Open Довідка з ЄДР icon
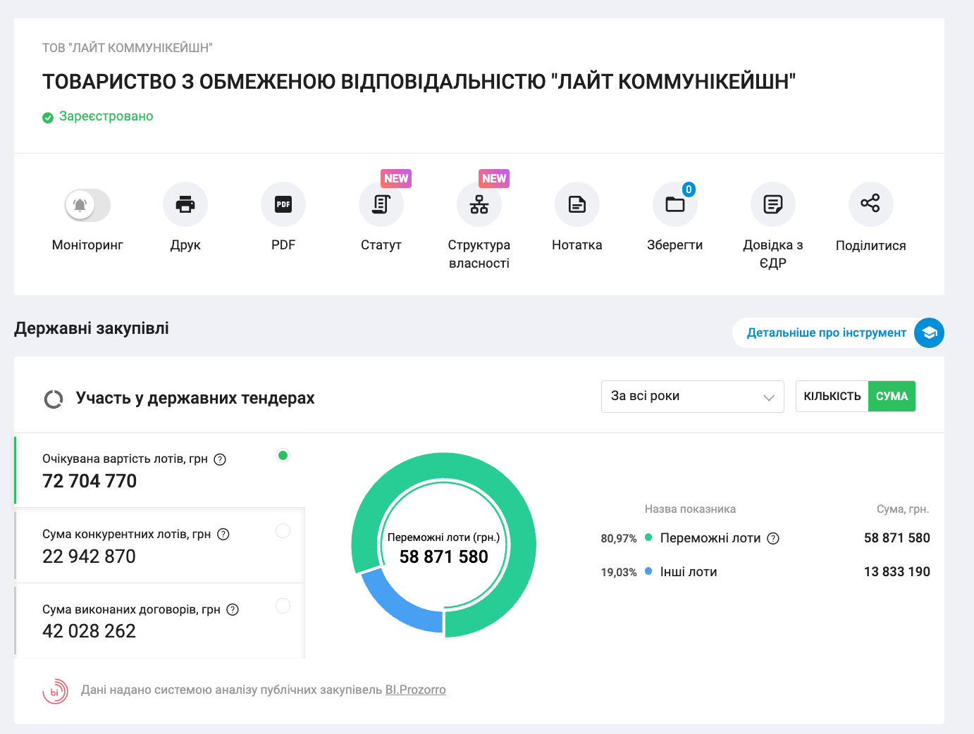Viewport: 974px width, 734px height. (x=773, y=204)
